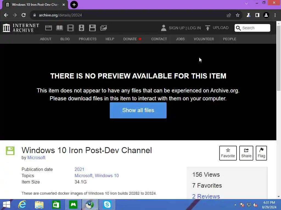The height and width of the screenshot is (210, 281).
Task: Click the UPLOAD link
Action: tap(221, 28)
